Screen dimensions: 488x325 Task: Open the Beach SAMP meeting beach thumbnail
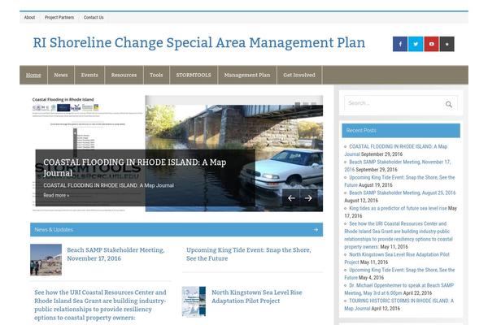46,260
